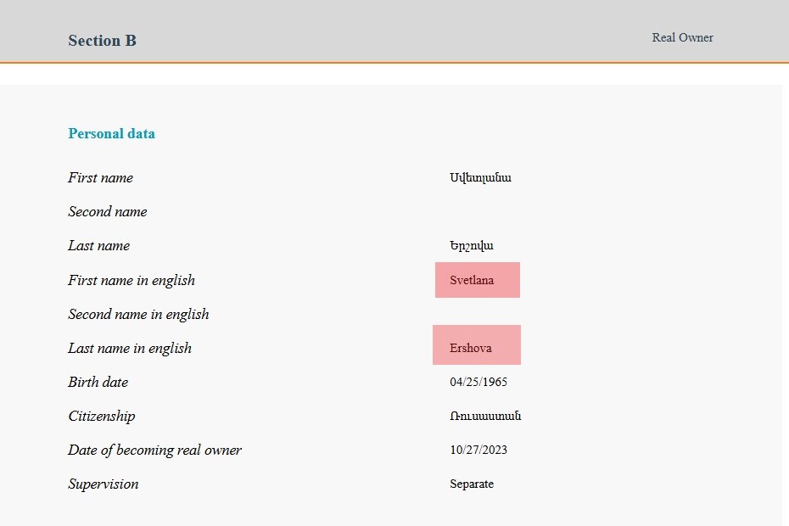This screenshot has width=789, height=526.
Task: Click the Section B heading
Action: (102, 40)
